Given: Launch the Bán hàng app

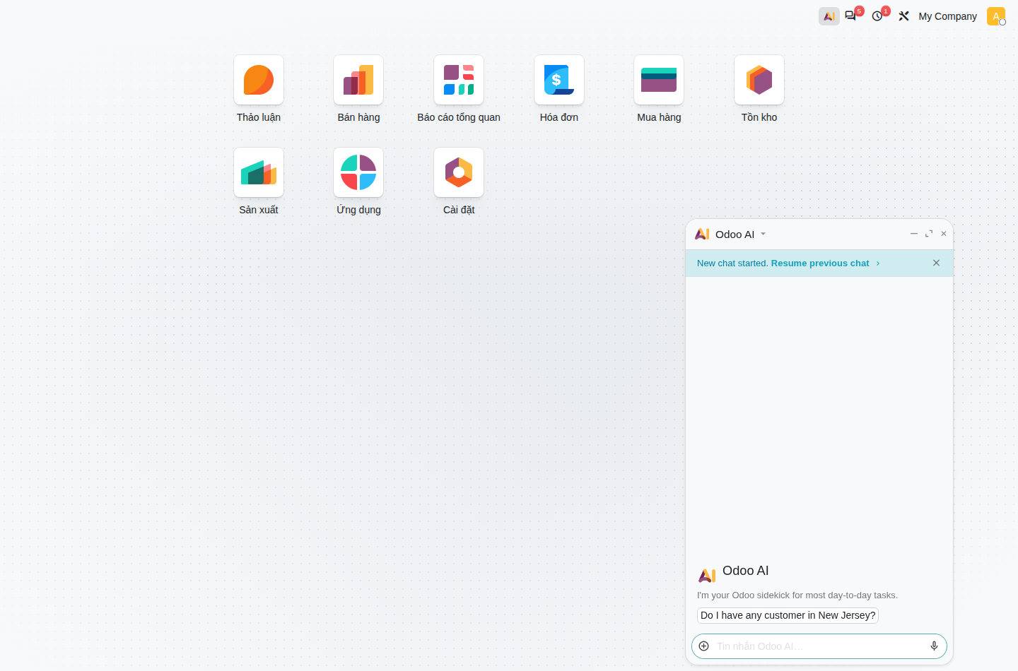Looking at the screenshot, I should coord(358,80).
